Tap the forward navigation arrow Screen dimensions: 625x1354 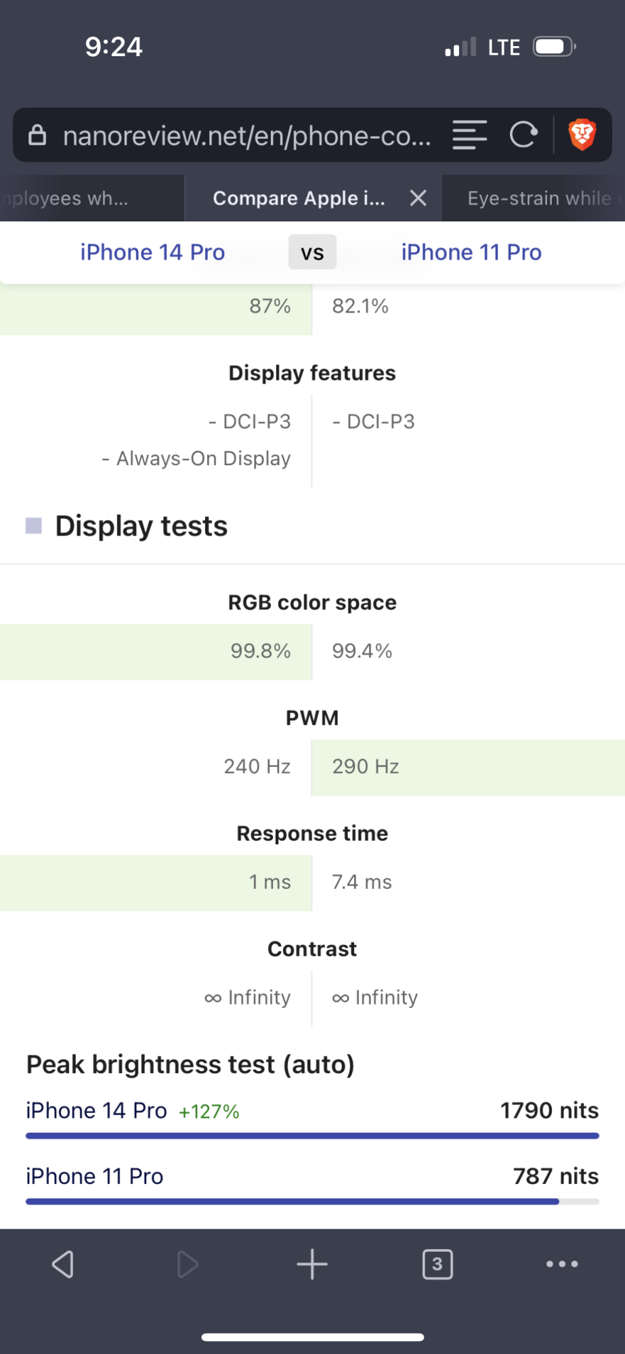point(187,1264)
